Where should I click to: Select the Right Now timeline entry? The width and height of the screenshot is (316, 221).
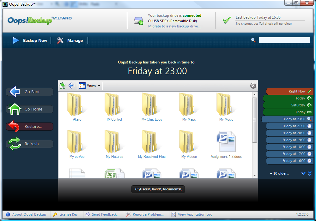(290, 91)
